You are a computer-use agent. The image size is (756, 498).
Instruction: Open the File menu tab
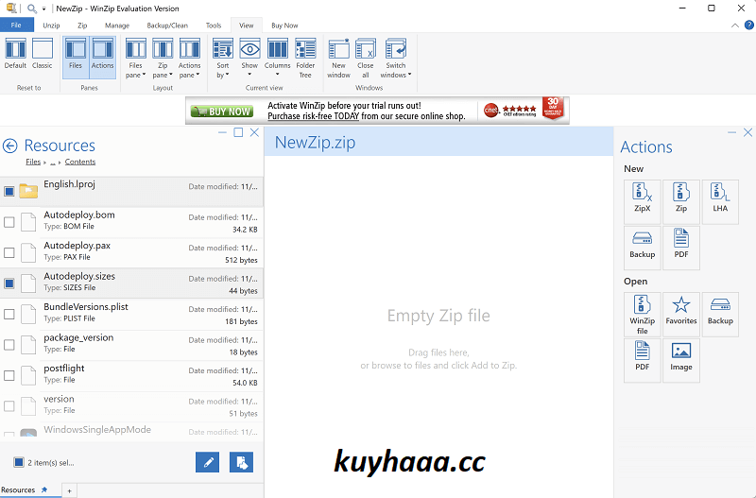[16, 26]
